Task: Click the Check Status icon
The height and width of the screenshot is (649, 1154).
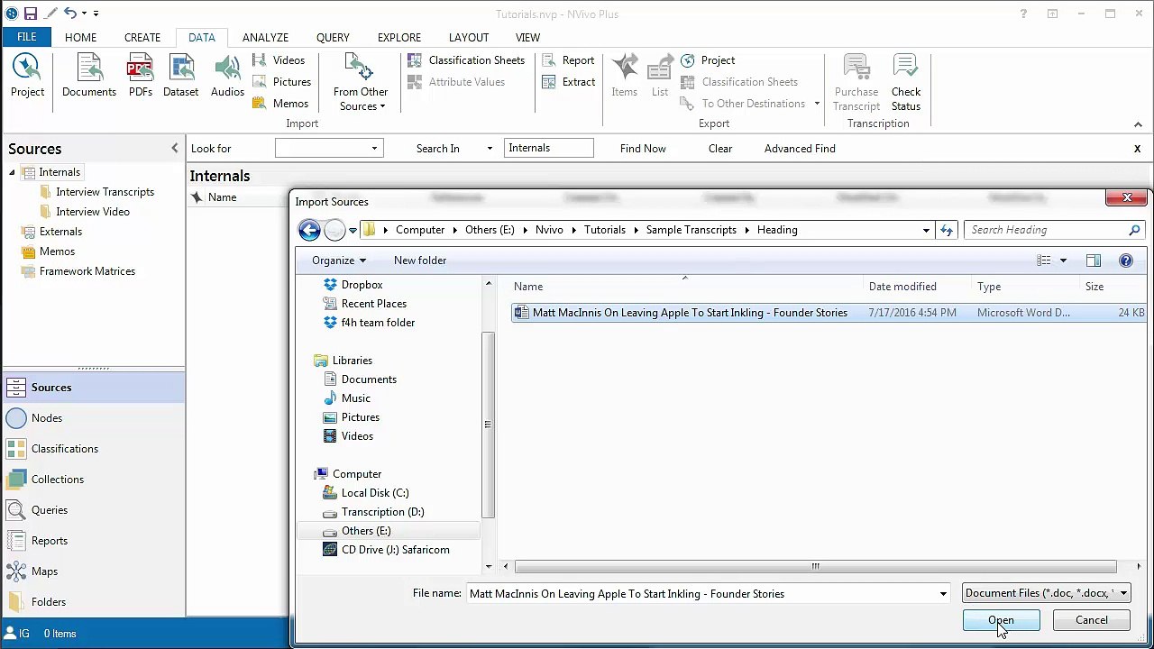Action: [906, 83]
